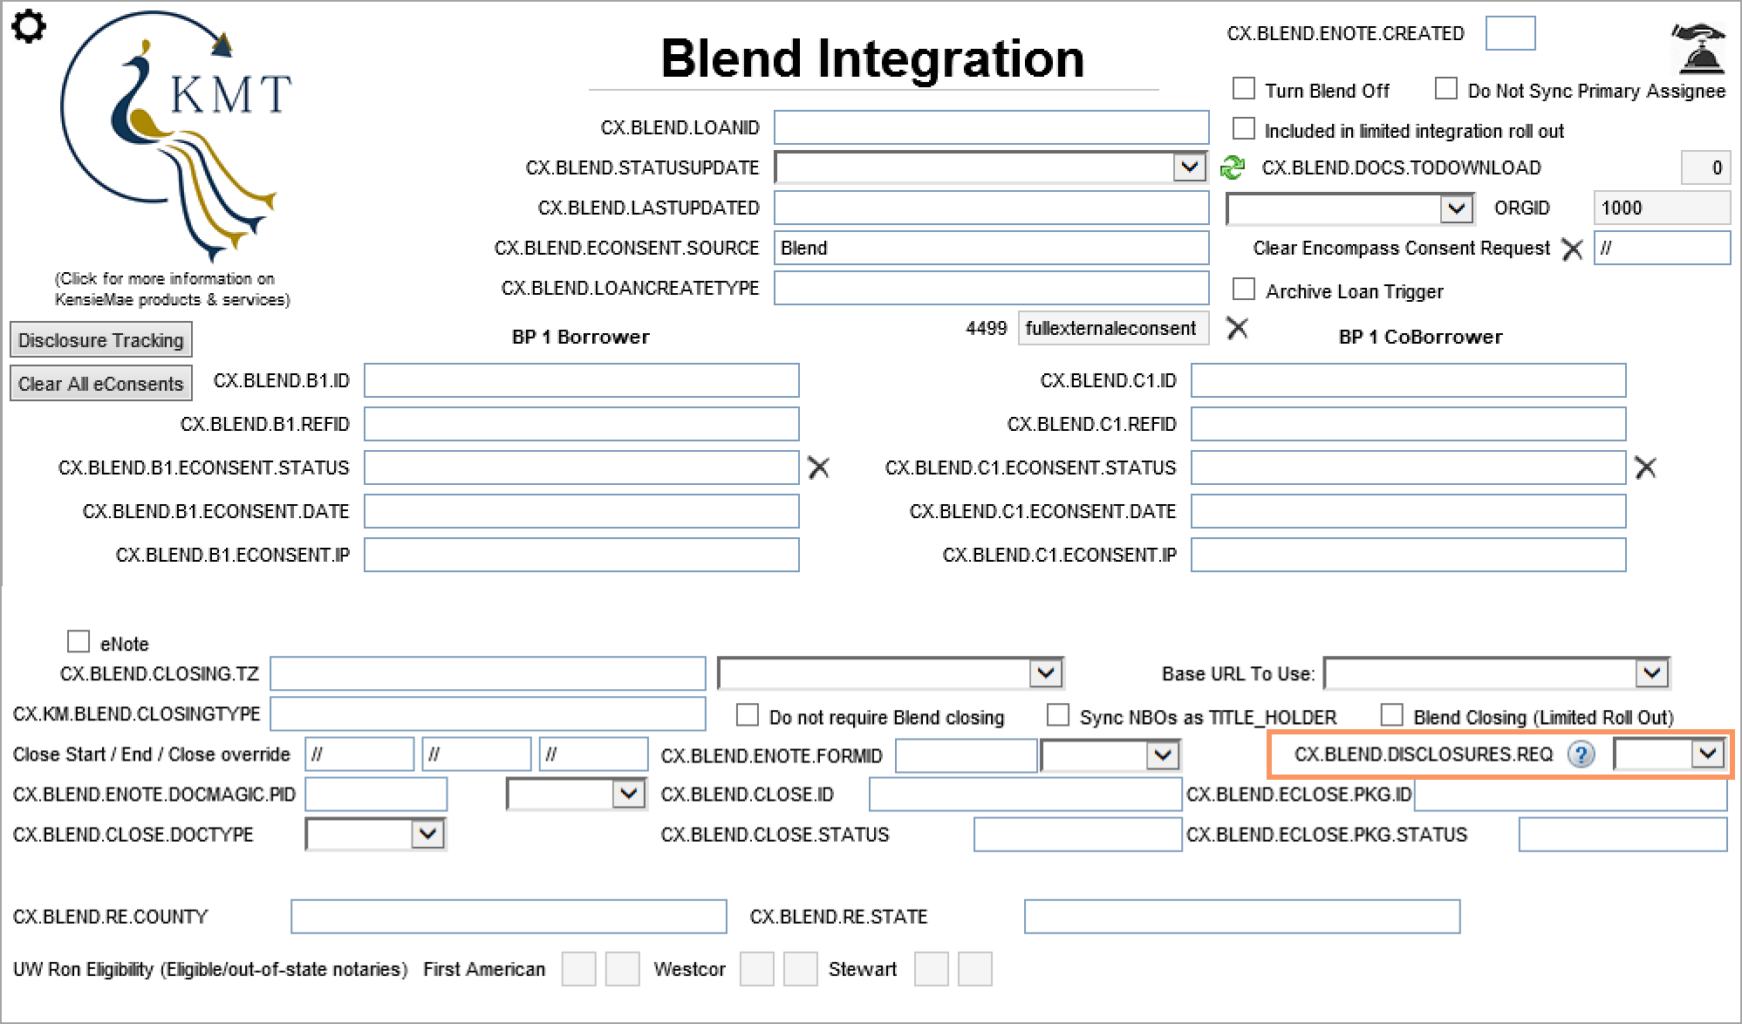Screen dimensions: 1742x1024
Task: Clear C1 eConsent status with X icon
Action: tap(1645, 468)
